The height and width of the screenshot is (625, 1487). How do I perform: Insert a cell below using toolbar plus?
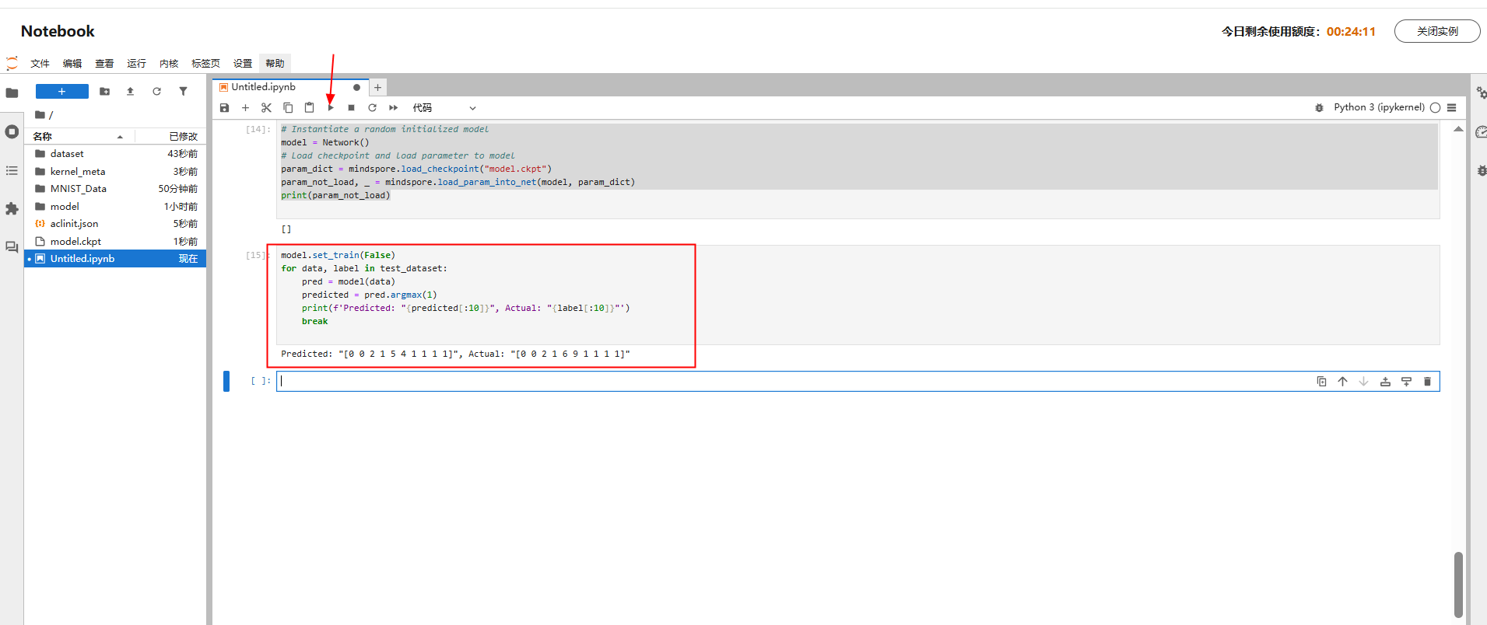point(245,108)
